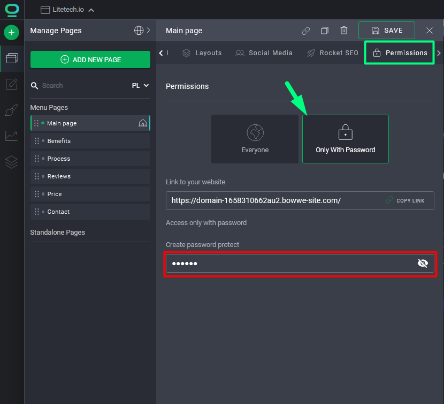Open the brush styling sidebar icon

pos(12,110)
